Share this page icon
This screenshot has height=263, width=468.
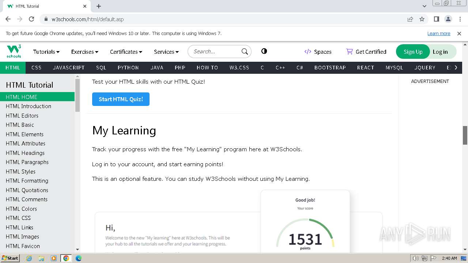[x=410, y=19]
